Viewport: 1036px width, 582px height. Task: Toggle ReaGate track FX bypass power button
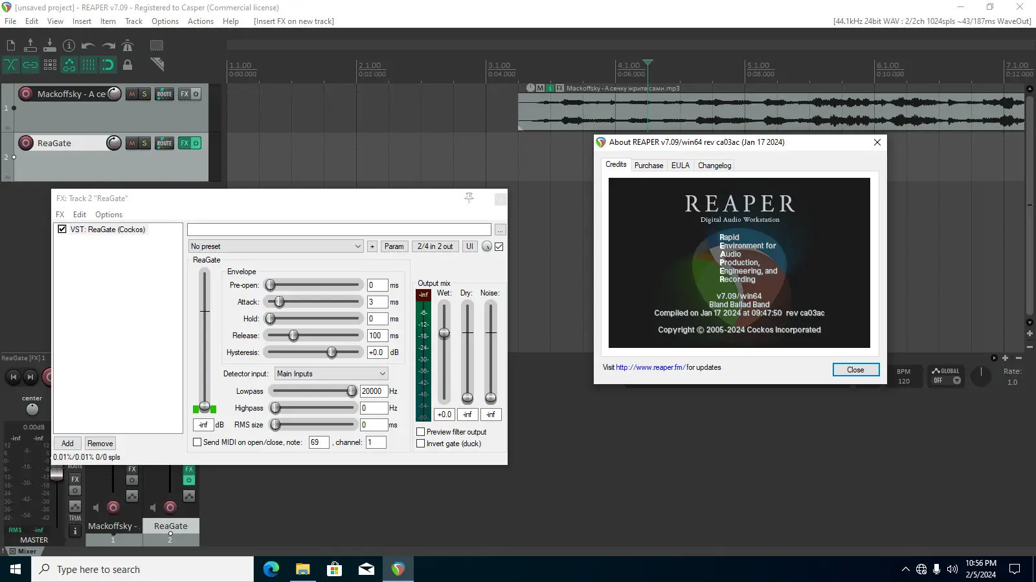[196, 143]
